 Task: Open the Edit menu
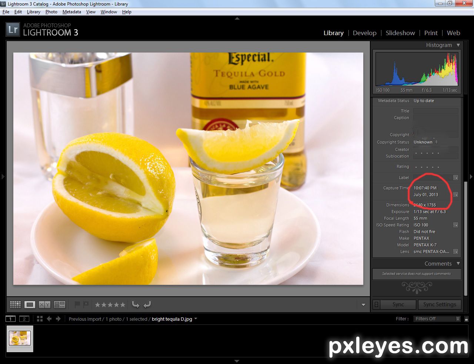pyautogui.click(x=18, y=12)
